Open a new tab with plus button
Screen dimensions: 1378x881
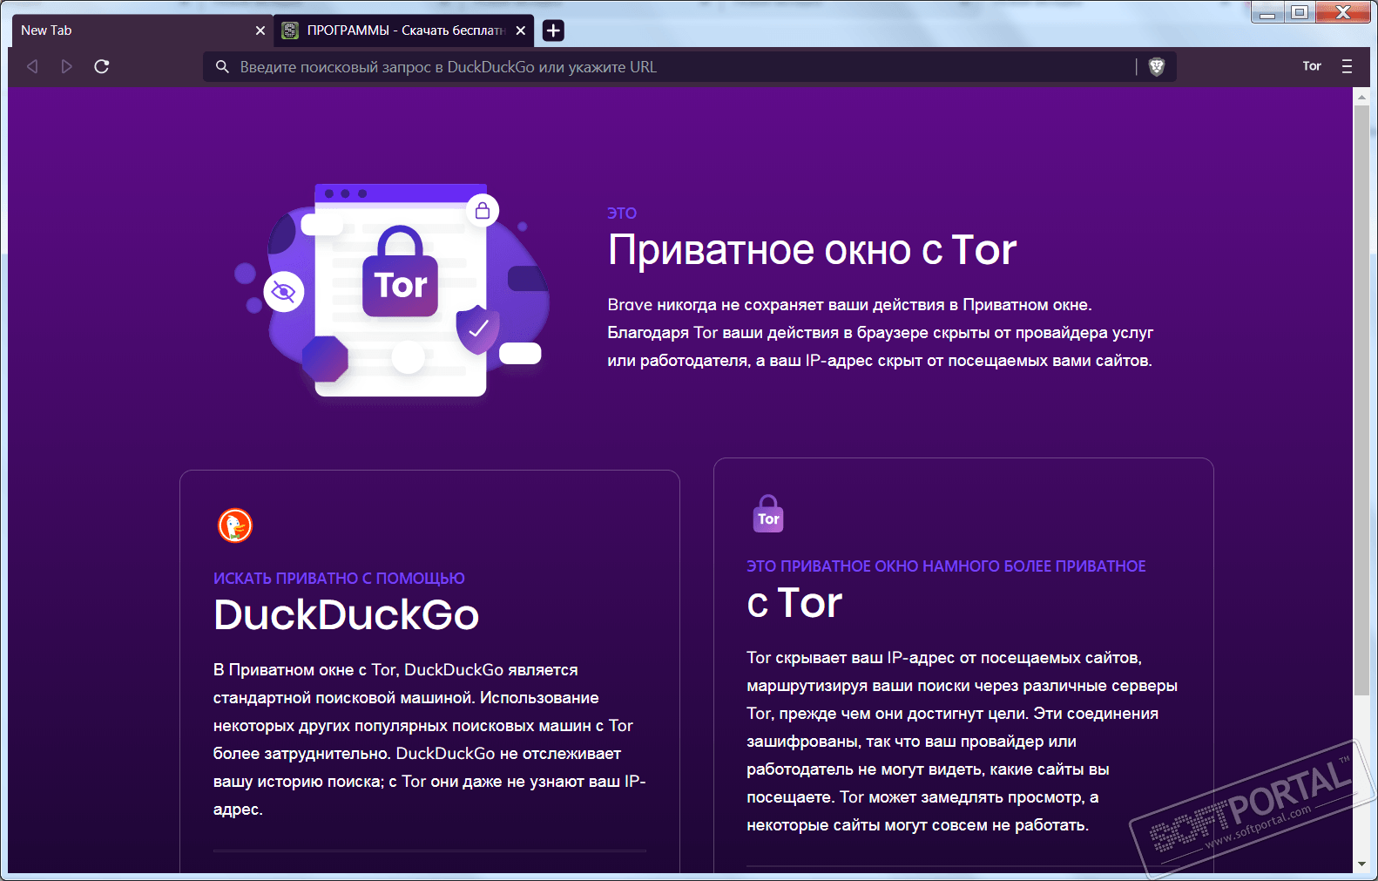553,30
